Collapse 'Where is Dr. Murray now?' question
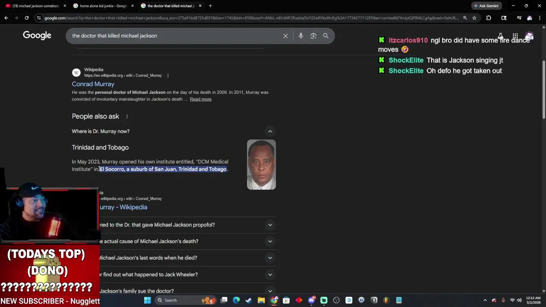Image resolution: width=546 pixels, height=307 pixels. tap(174, 131)
